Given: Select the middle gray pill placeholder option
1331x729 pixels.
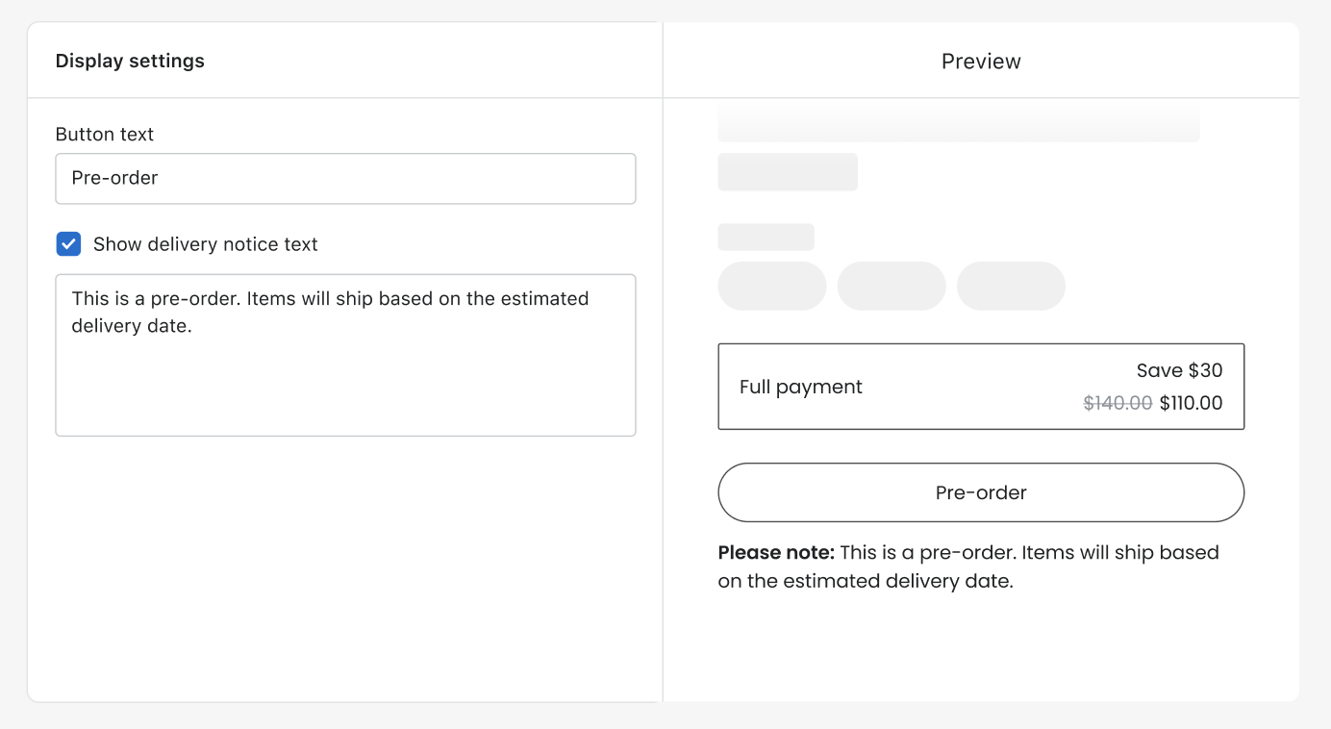Looking at the screenshot, I should pos(892,286).
